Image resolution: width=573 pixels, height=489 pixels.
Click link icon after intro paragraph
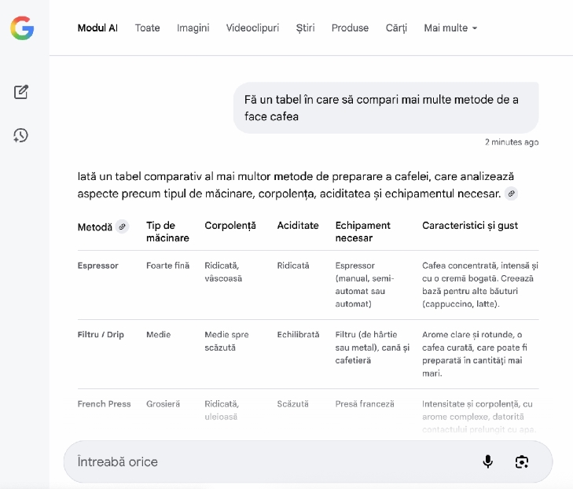click(x=511, y=193)
